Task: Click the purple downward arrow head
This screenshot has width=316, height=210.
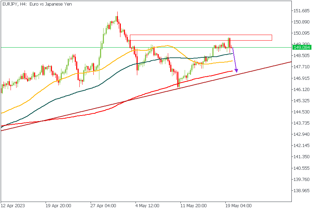Action: pyautogui.click(x=236, y=71)
